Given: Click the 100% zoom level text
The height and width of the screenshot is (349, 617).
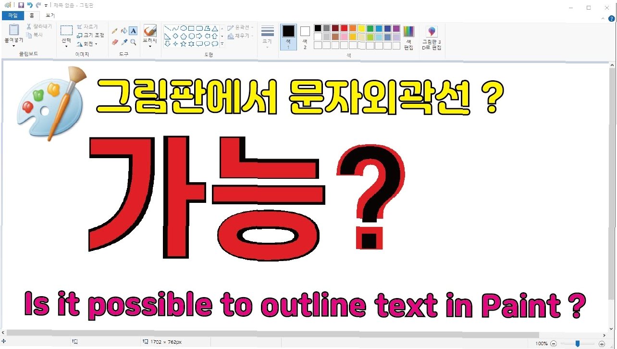Looking at the screenshot, I should click(542, 343).
